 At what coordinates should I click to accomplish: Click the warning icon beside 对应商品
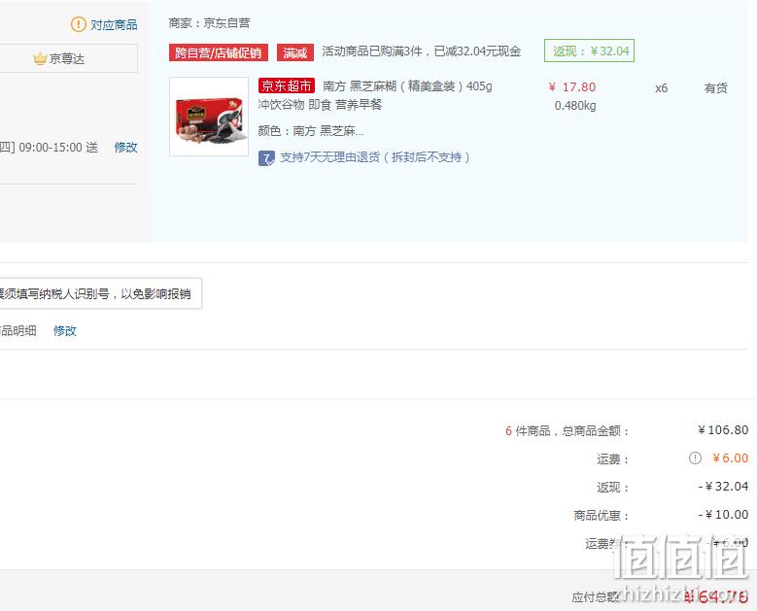78,24
